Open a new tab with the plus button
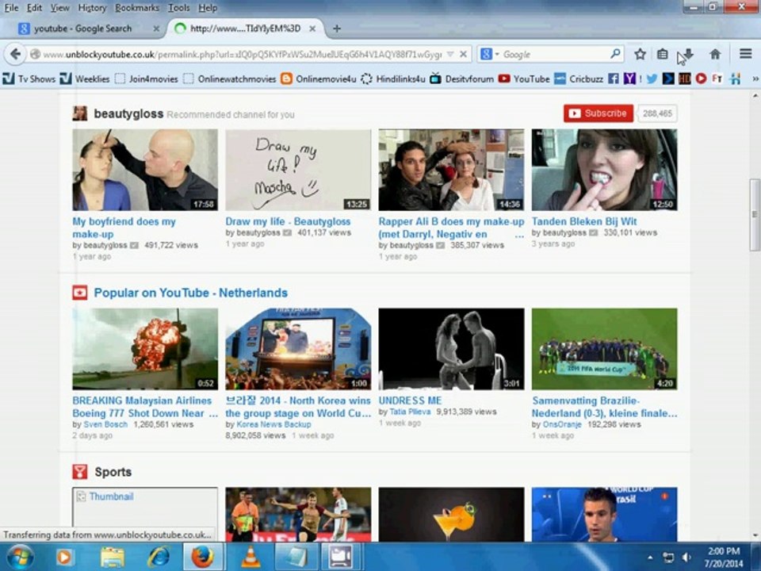Image resolution: width=761 pixels, height=571 pixels. (x=336, y=29)
